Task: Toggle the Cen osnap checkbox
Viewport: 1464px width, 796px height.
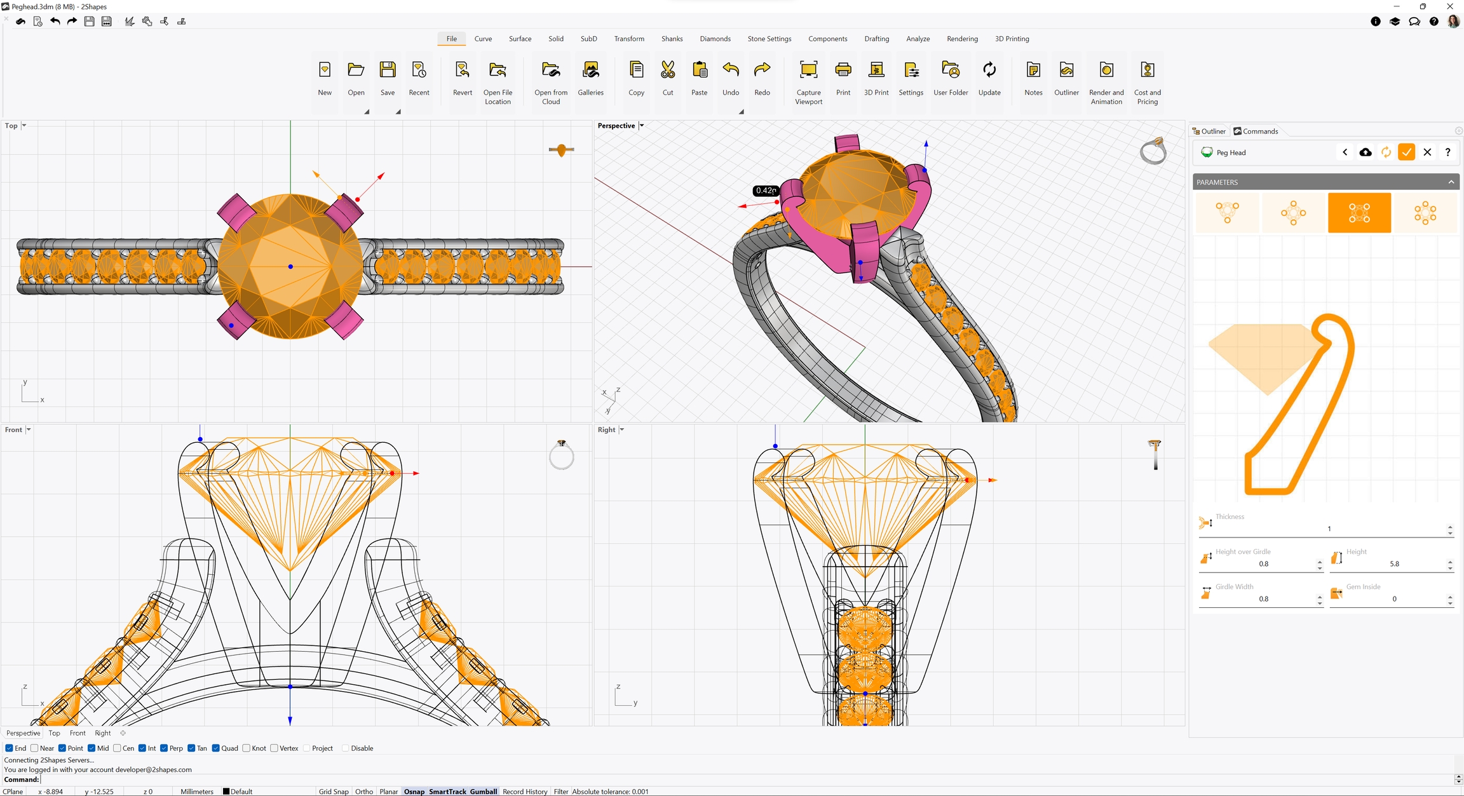Action: click(x=117, y=748)
